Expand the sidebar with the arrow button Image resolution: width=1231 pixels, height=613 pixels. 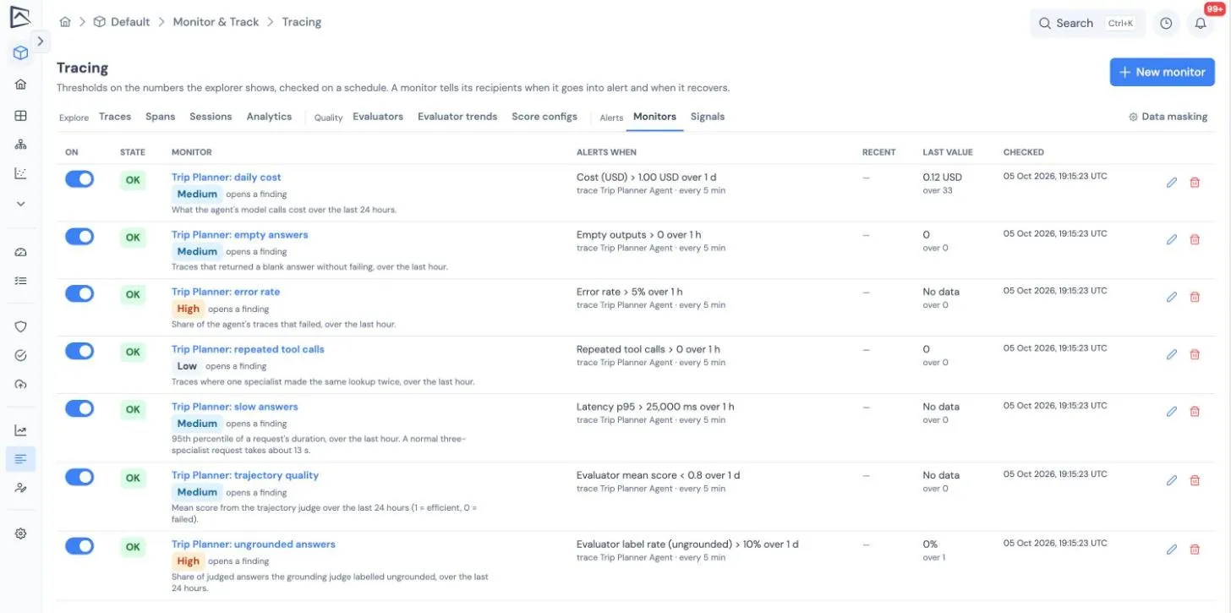[41, 41]
